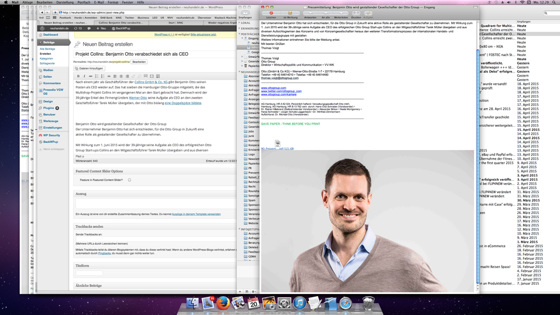Image resolution: width=560 pixels, height=315 pixels.
Task: Go back with Safari back arrow
Action: [42, 12]
